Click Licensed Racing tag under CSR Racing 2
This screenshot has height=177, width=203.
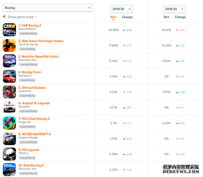point(28,33)
